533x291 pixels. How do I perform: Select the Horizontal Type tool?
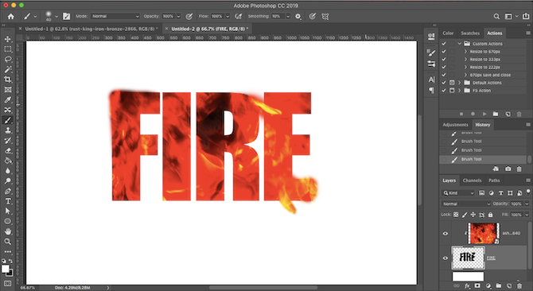tap(8, 201)
